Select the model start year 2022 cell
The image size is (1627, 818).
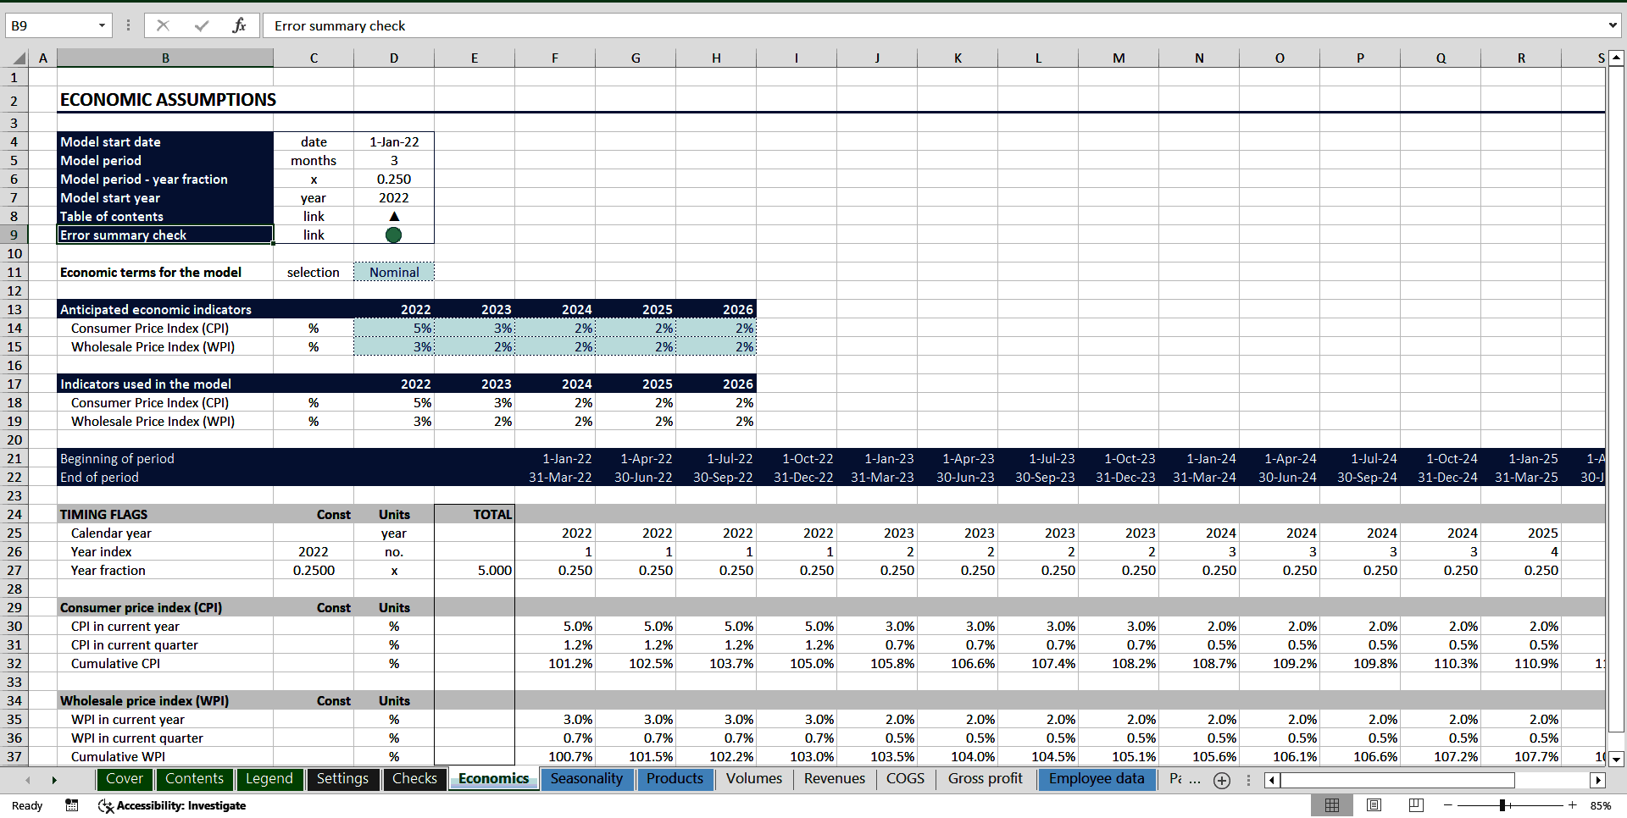394,197
